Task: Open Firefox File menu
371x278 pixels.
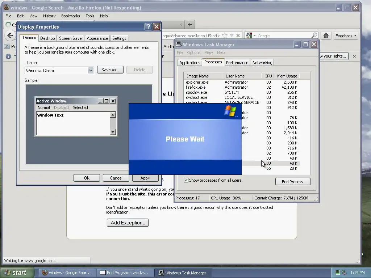Action: click(x=8, y=16)
